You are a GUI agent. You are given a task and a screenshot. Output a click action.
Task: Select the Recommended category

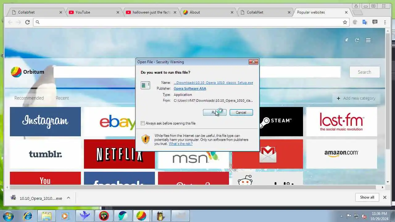pyautogui.click(x=29, y=98)
